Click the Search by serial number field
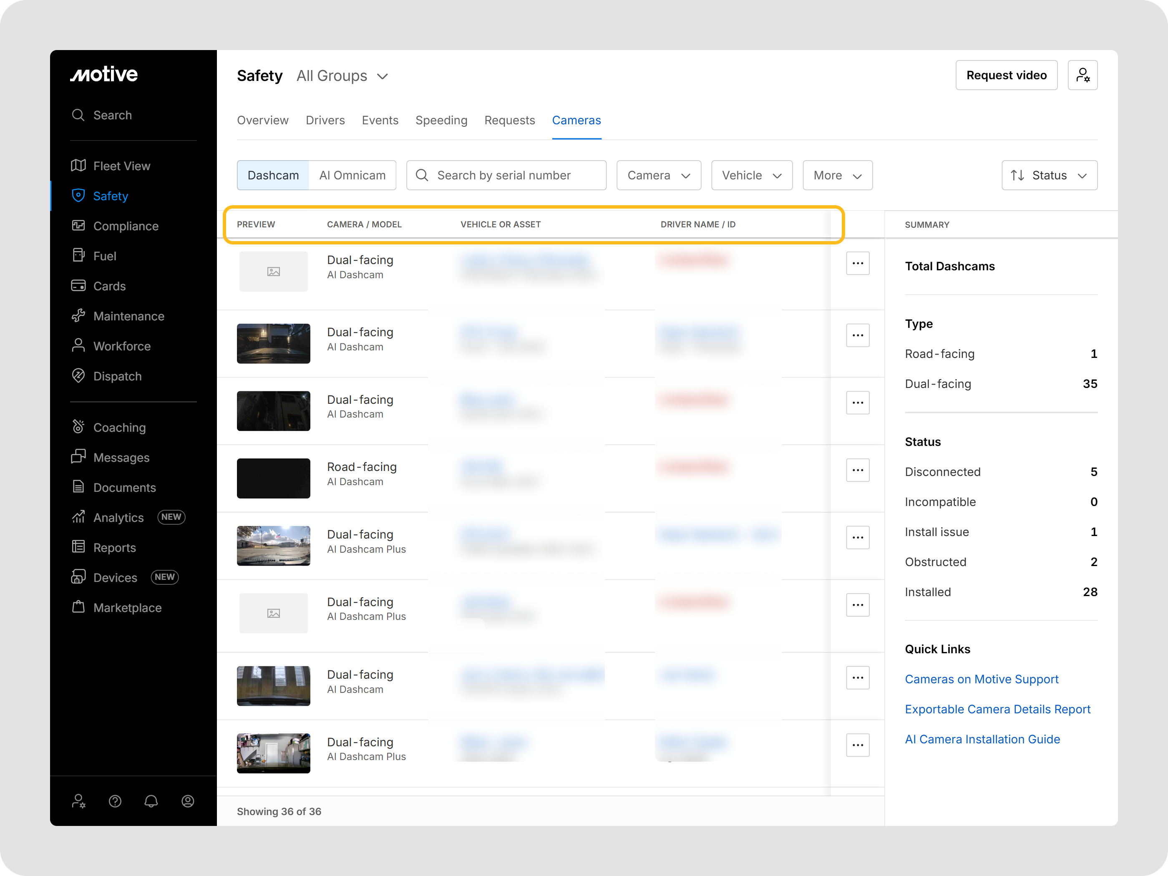The width and height of the screenshot is (1168, 876). pos(506,175)
